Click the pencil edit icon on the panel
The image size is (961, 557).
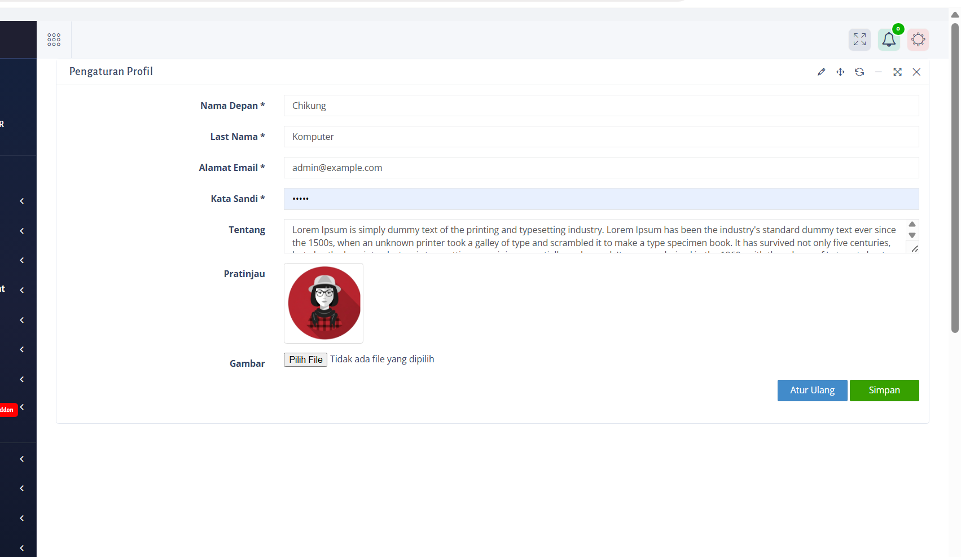pyautogui.click(x=821, y=72)
